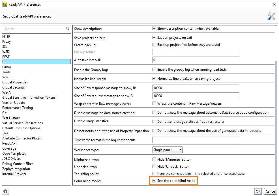Click the search magnifier icon
The image size is (279, 196).
pos(67,29)
